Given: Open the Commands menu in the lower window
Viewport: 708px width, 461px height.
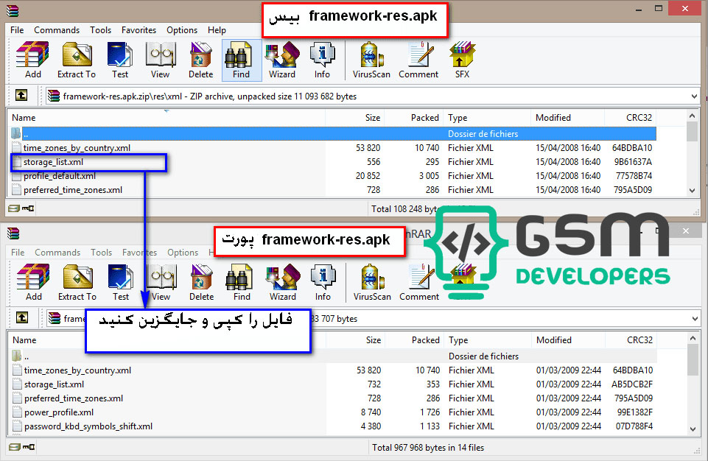Looking at the screenshot, I should (x=57, y=253).
